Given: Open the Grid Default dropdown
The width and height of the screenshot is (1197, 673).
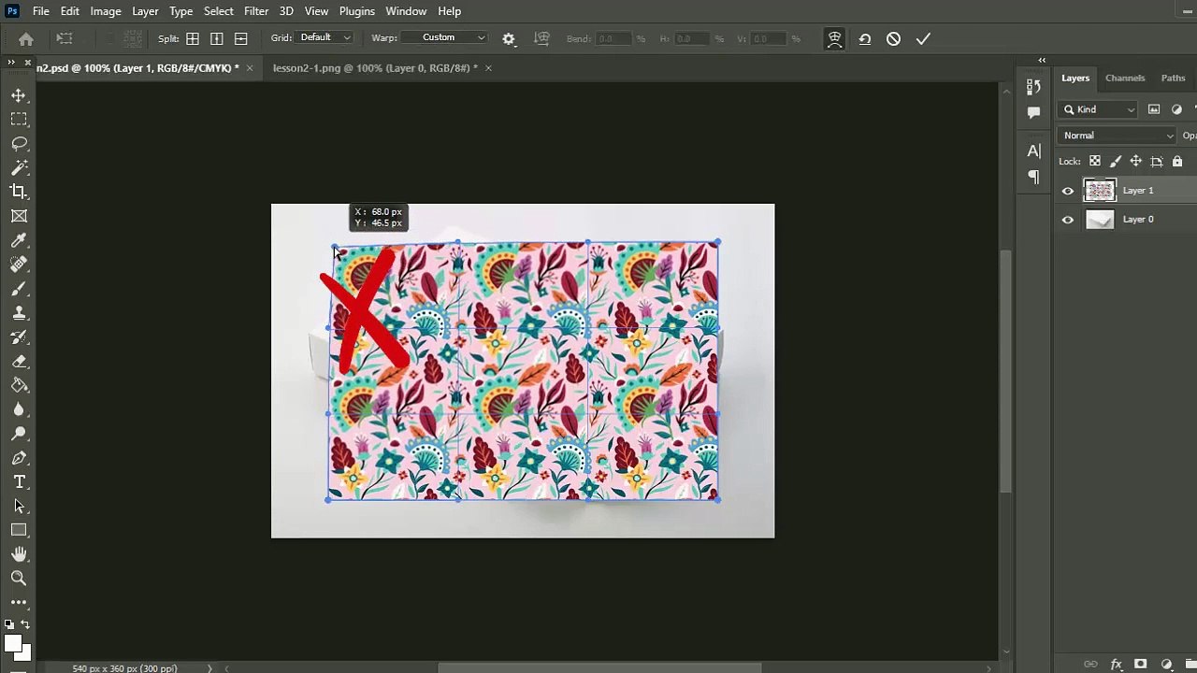Looking at the screenshot, I should point(324,37).
